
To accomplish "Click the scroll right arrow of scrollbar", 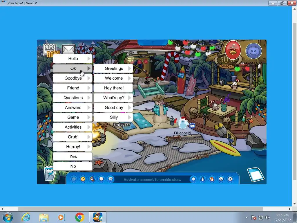I will click(290, 209).
